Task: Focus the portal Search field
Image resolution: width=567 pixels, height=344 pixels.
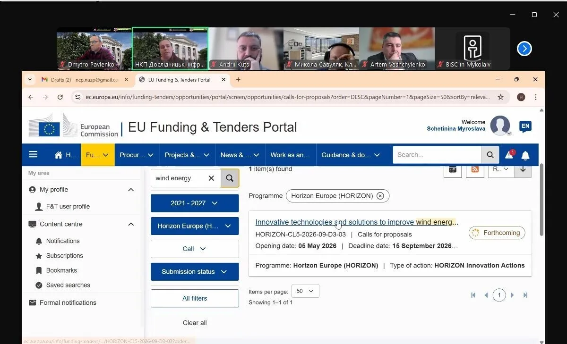Action: tap(437, 155)
